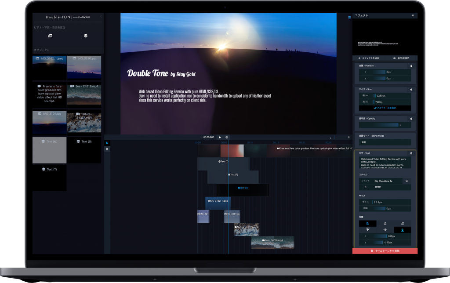Click the add video or photo media icon

coord(50,36)
